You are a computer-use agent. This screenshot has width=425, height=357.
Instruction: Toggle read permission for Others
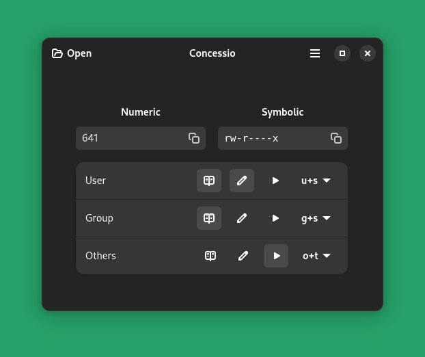210,256
